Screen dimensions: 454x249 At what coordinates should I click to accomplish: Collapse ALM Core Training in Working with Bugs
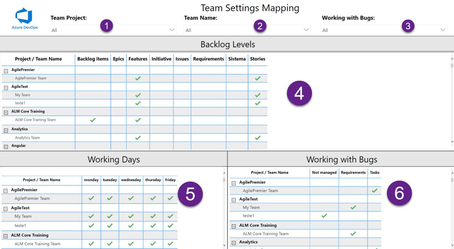[x=235, y=225]
